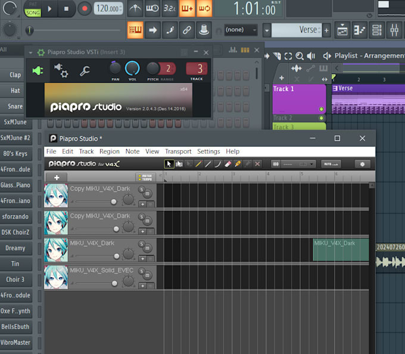Toggle the link chain icon
The image size is (405, 354).
point(187,30)
